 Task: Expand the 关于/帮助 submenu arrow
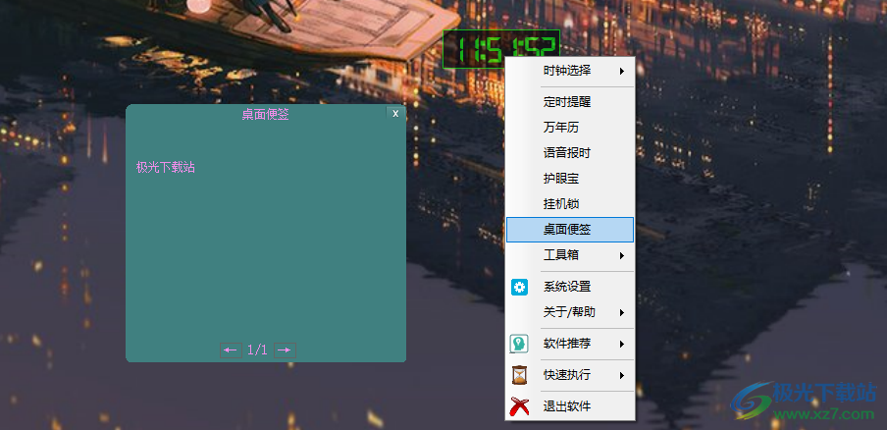coord(622,312)
